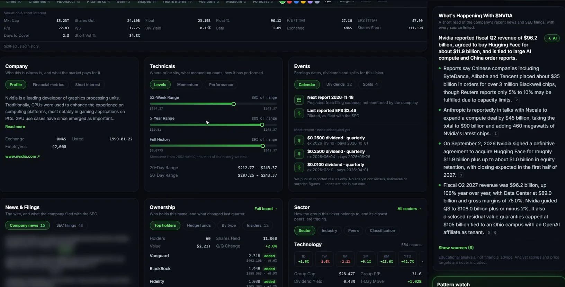Open the Dividends tab in Events

(339, 84)
